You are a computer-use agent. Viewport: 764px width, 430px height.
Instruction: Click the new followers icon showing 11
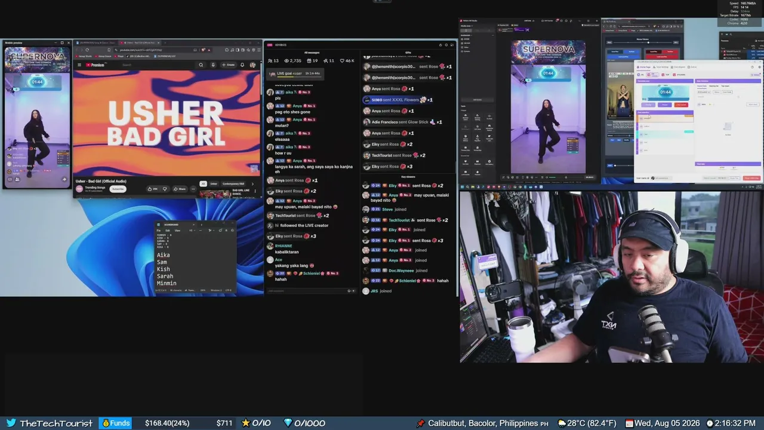[325, 60]
